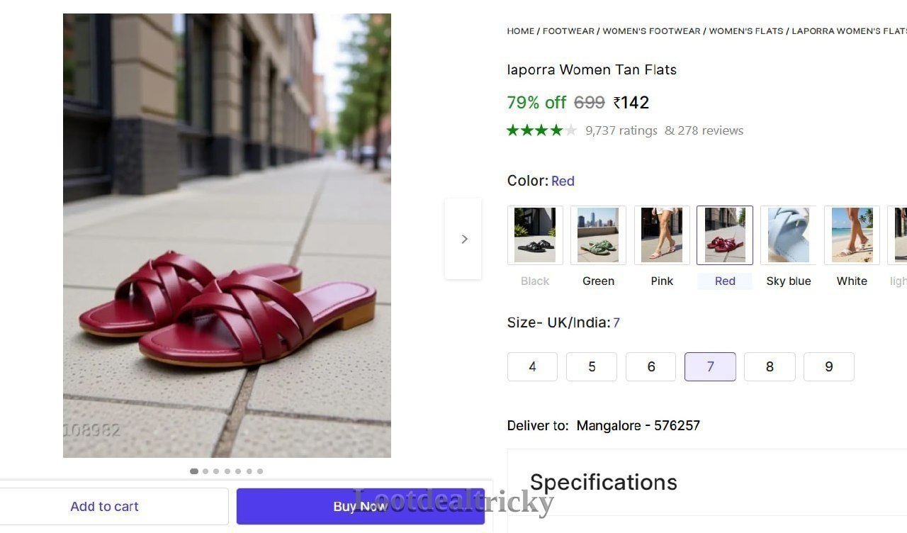
Task: Click the discounted price ₹142
Action: pos(631,103)
